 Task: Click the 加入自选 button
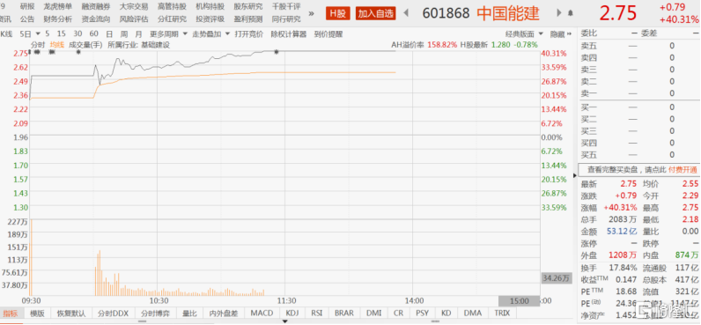376,13
